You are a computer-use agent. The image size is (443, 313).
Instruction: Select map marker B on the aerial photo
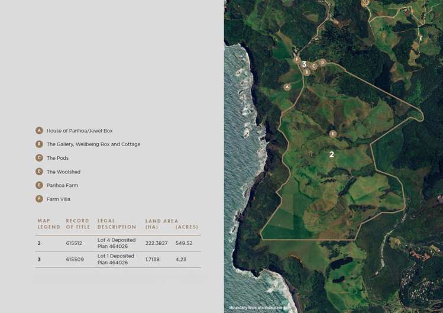point(306,72)
